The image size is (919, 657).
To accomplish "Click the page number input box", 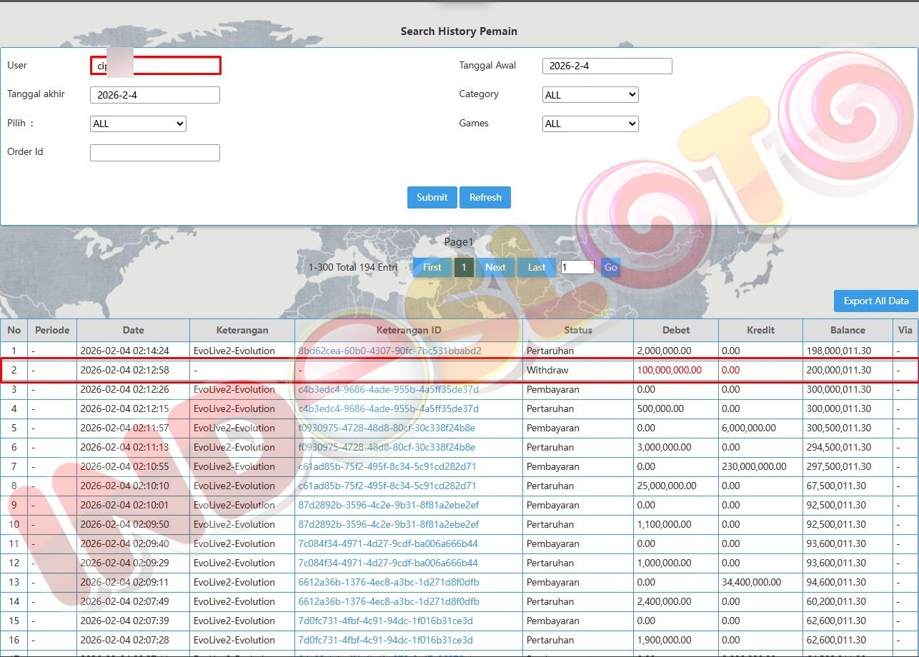I will (x=577, y=268).
